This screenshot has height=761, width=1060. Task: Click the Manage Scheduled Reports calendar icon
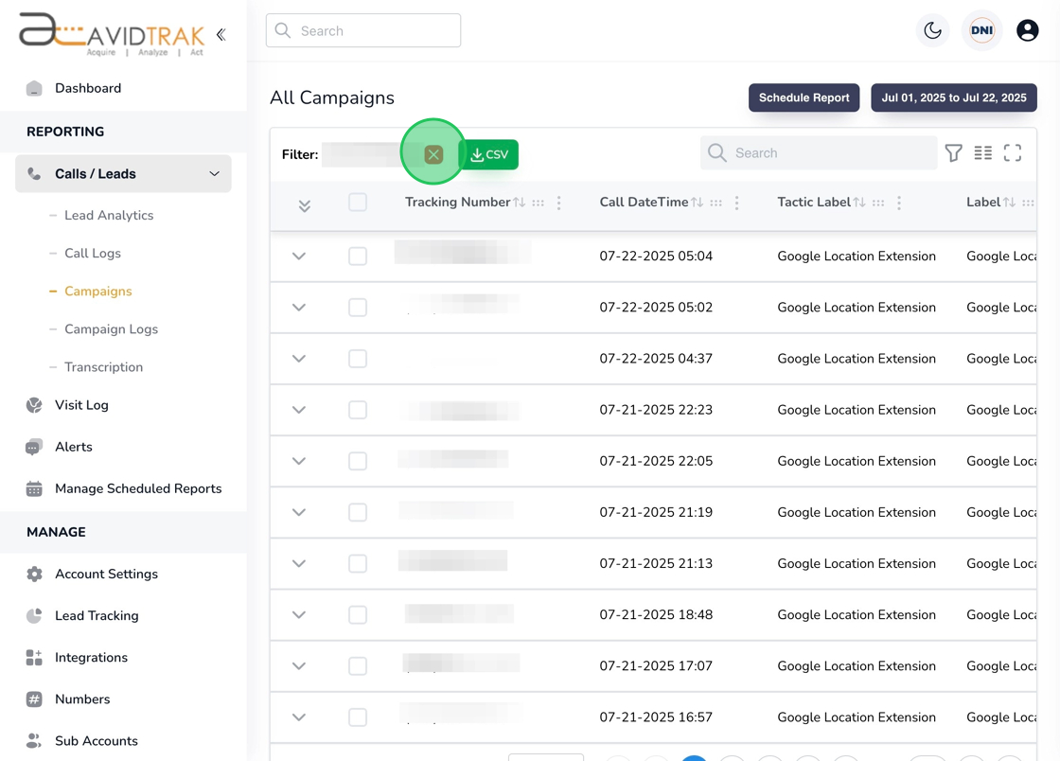tap(34, 489)
